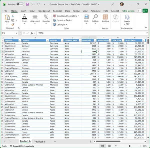Viewport: 150px width, 148px height.
Task: Click the Cut scissors icon
Action: (x=13, y=16)
